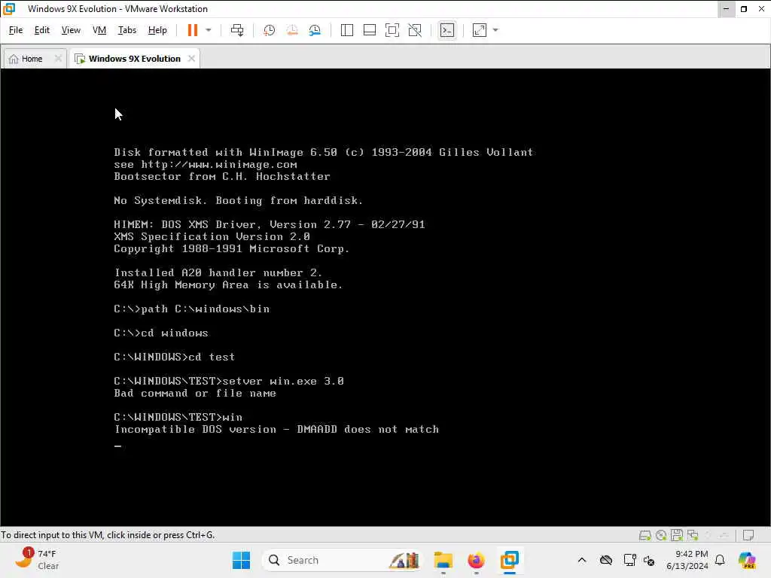This screenshot has width=771, height=578.
Task: Open the Windows Start menu
Action: tap(241, 560)
